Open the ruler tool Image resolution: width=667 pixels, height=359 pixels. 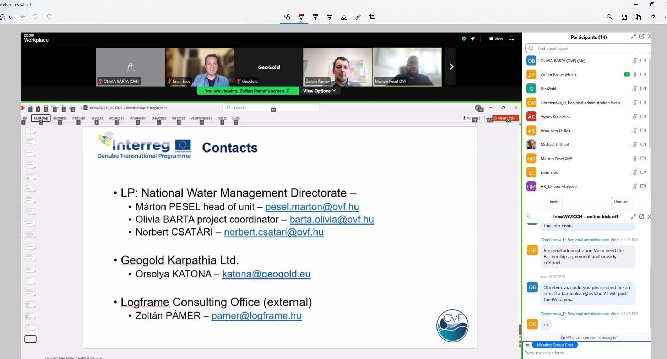click(x=358, y=17)
